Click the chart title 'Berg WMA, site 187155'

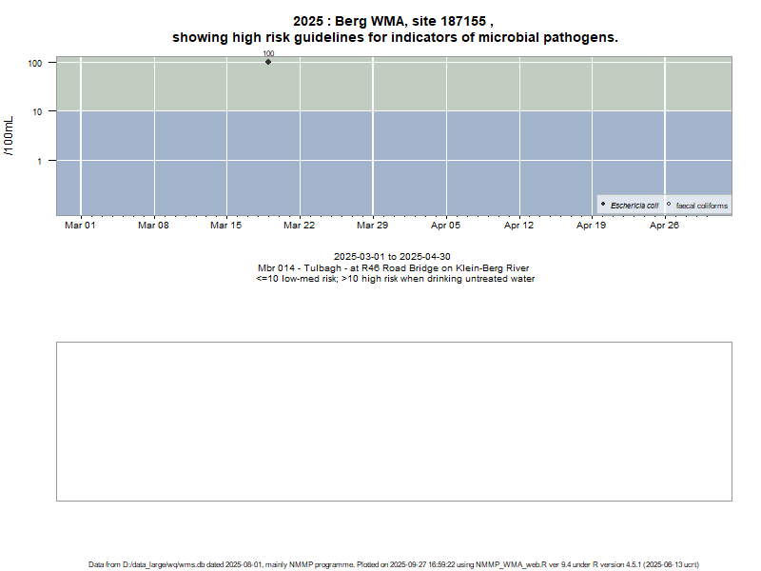tap(394, 20)
